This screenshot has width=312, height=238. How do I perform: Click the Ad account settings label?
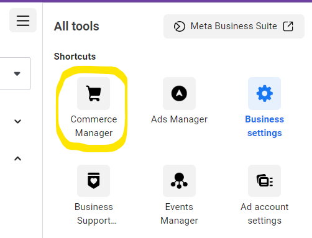(x=265, y=214)
